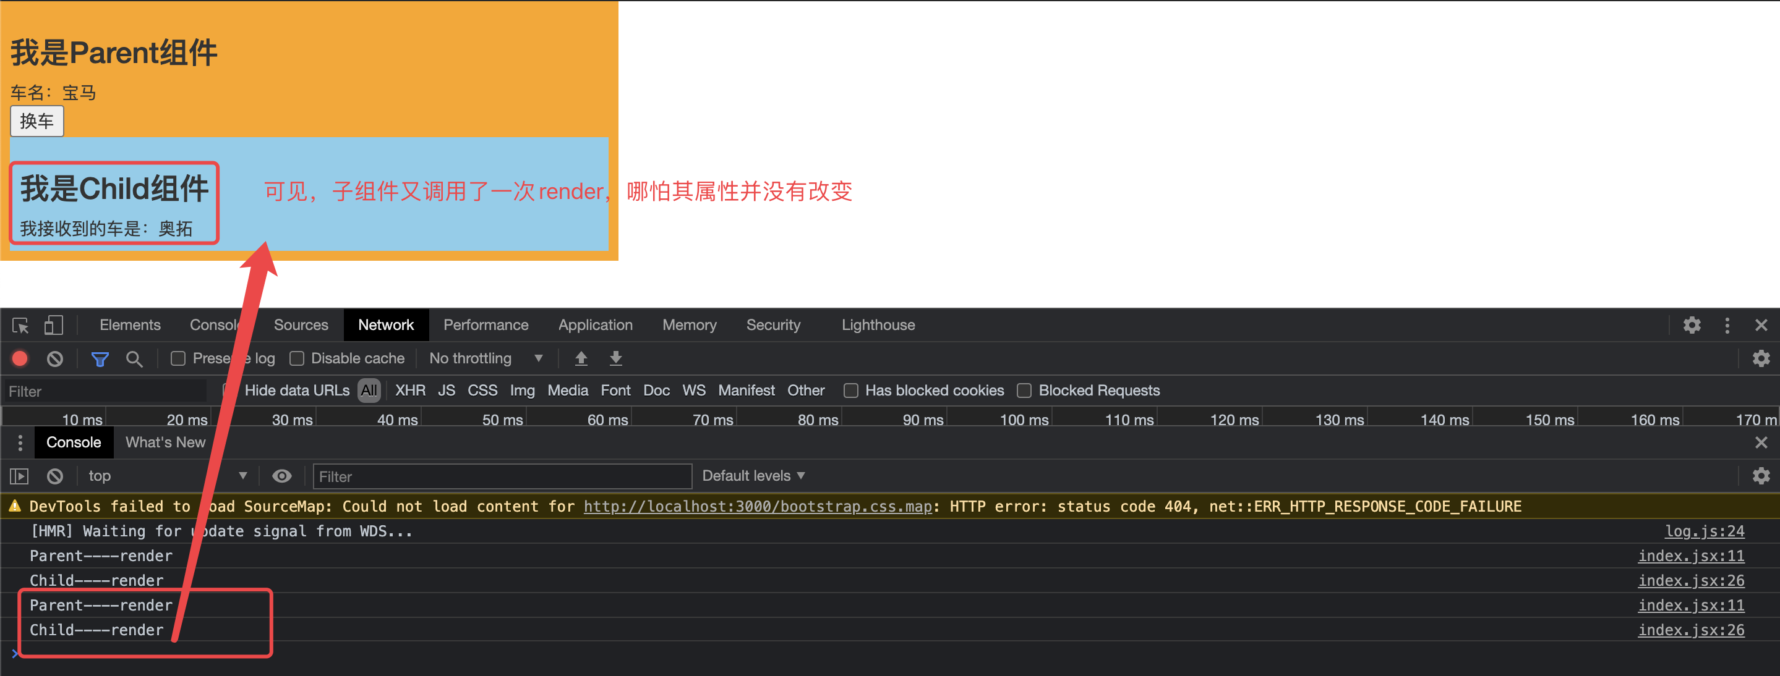
Task: Click the export HAR download icon
Action: [615, 358]
